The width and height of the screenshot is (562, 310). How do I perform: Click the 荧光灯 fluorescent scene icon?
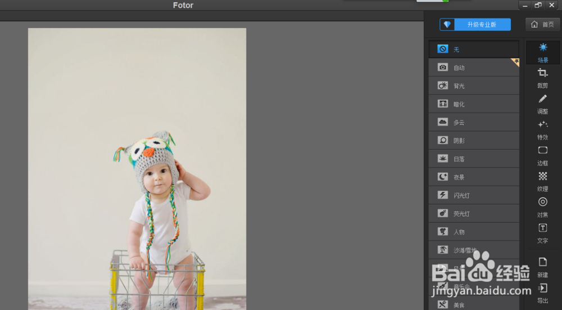[443, 213]
